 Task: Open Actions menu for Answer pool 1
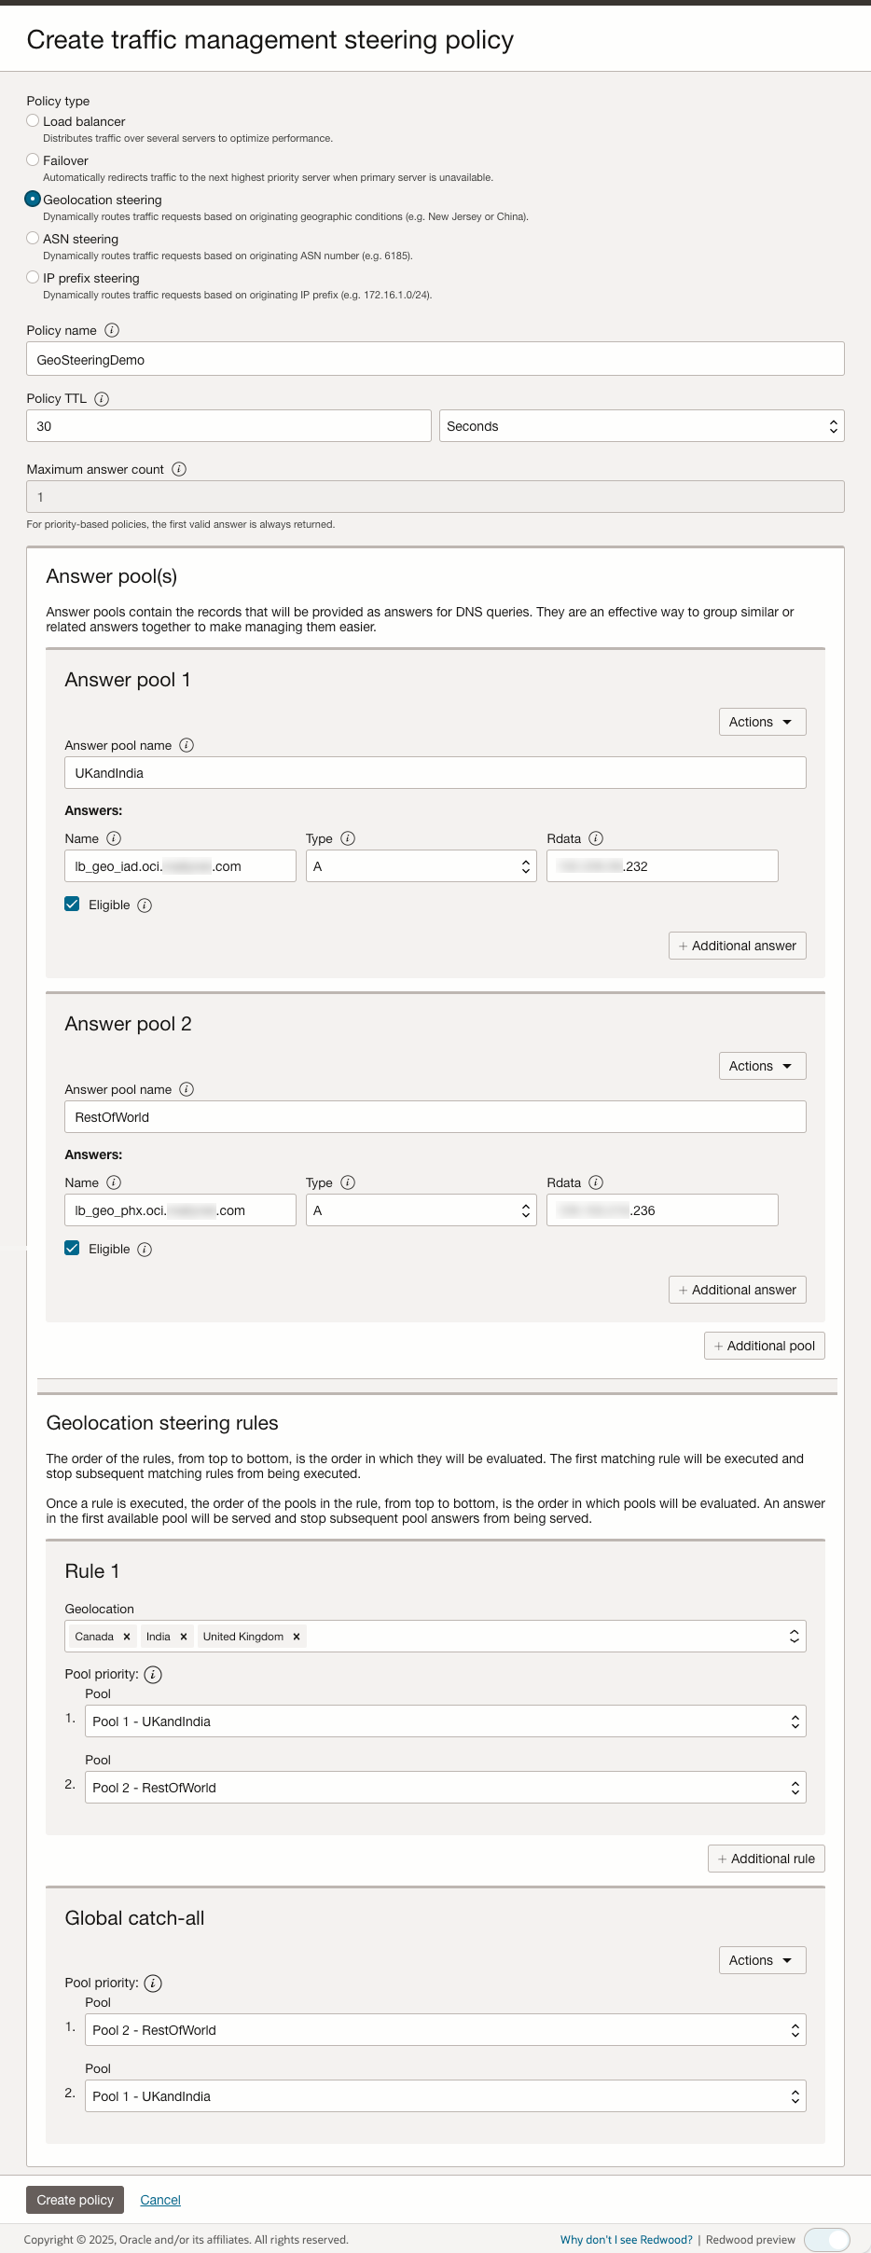[762, 722]
